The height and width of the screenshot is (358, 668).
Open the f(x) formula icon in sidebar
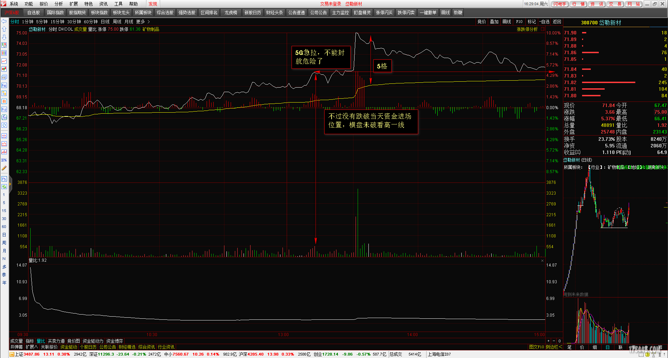(x=4, y=117)
